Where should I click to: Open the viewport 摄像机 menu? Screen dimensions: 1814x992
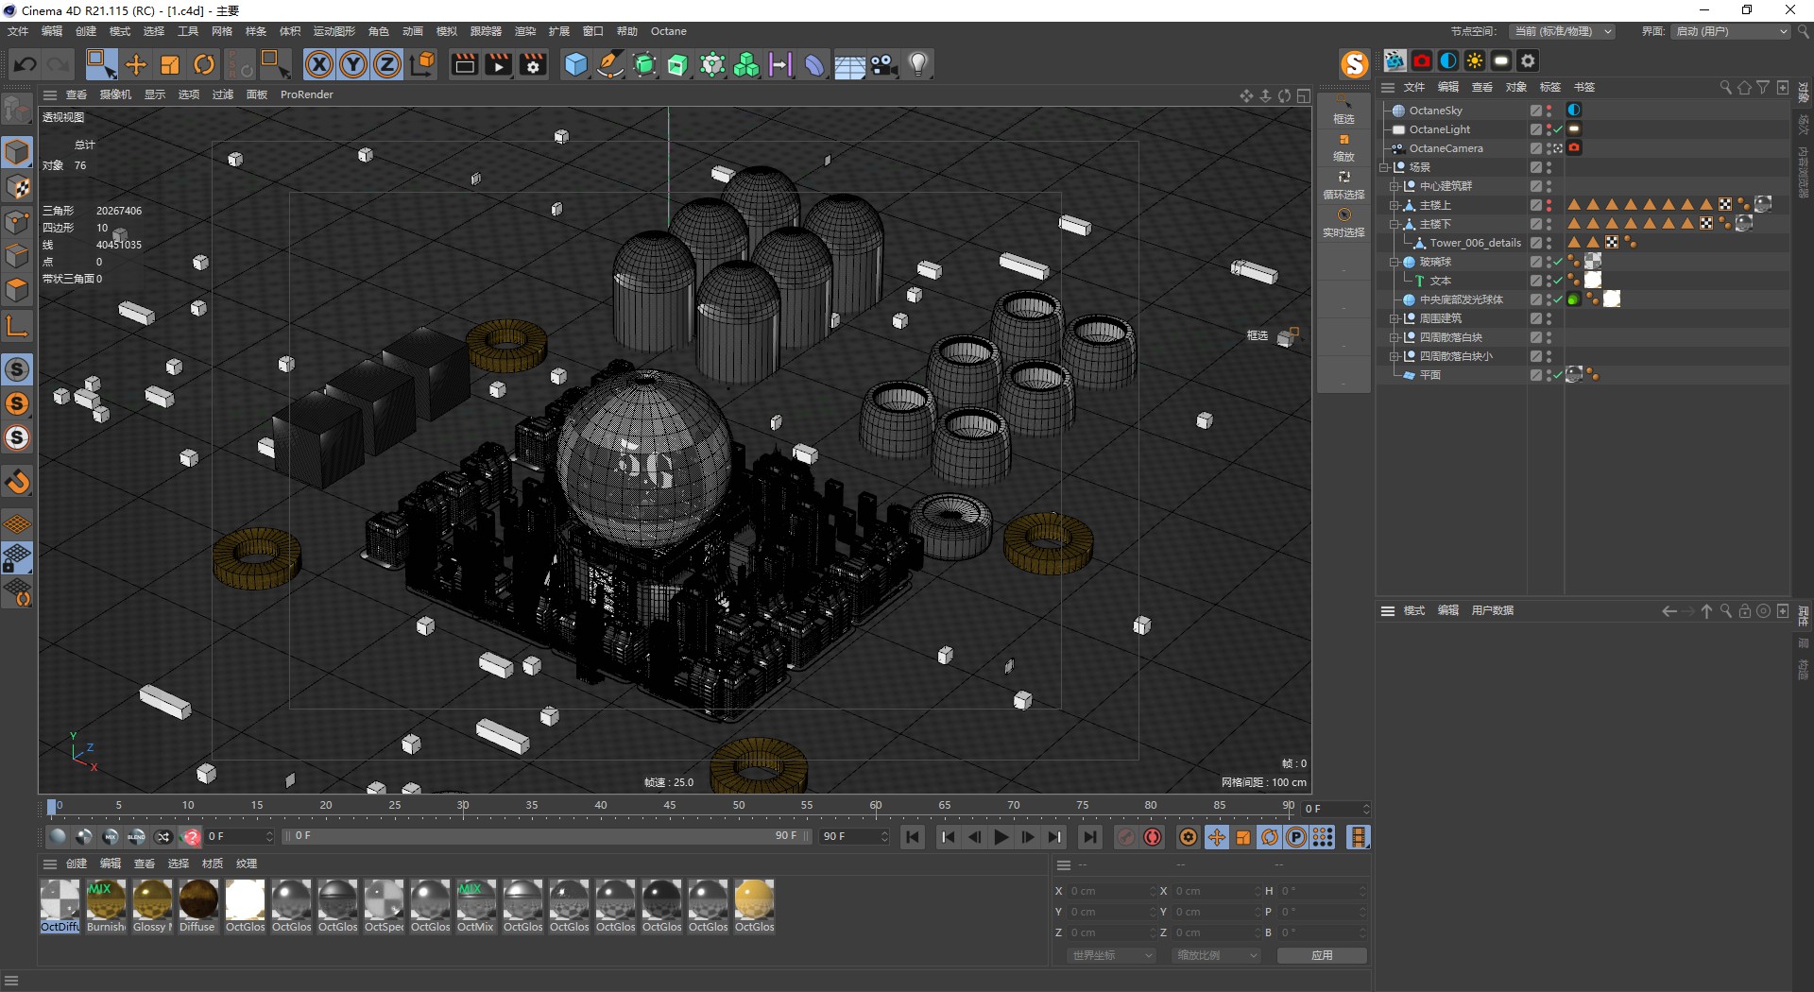[x=115, y=94]
